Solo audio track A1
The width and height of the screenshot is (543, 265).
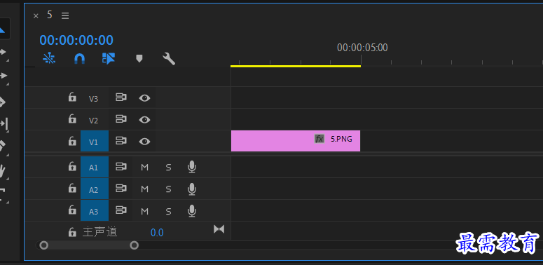click(168, 168)
